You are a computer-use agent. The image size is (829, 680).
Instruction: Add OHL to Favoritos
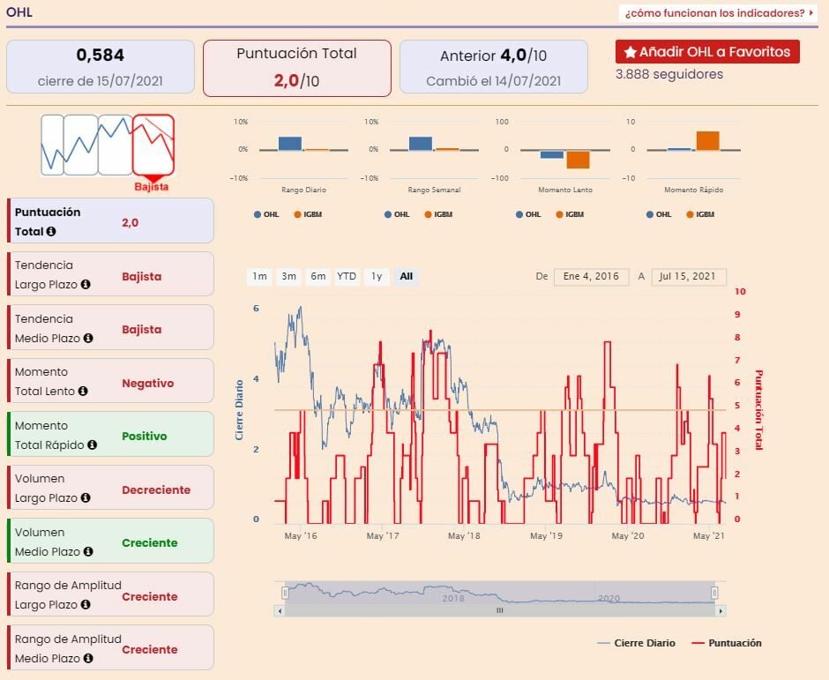[707, 52]
